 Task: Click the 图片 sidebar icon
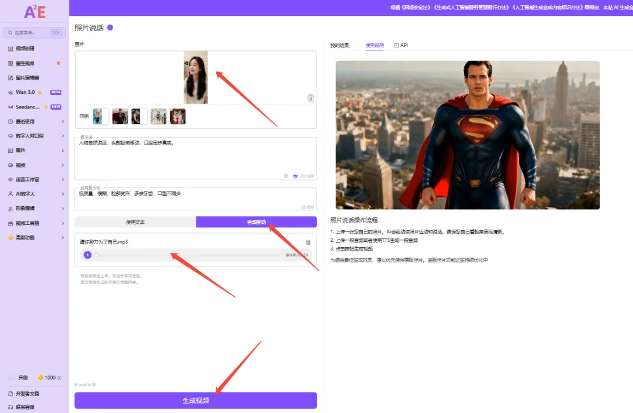click(x=11, y=151)
